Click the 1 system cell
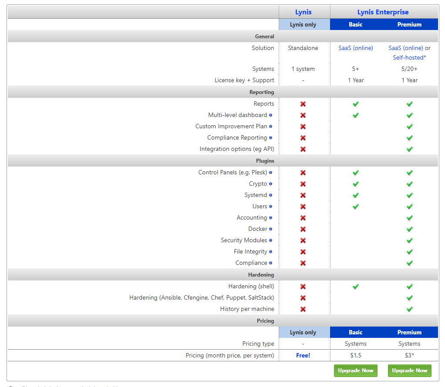 [303, 69]
